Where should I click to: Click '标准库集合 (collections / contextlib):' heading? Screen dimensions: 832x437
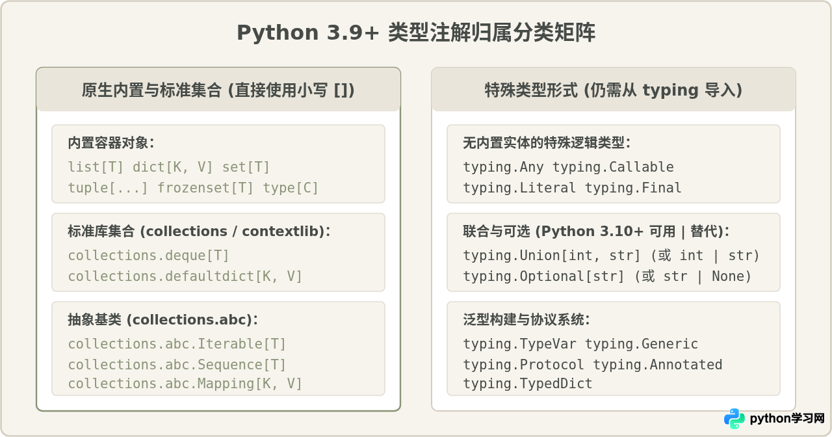point(199,232)
